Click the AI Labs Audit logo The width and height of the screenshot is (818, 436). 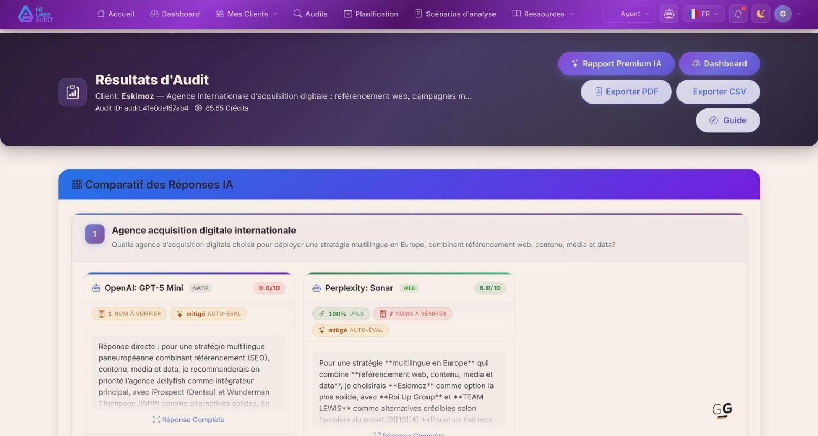click(35, 14)
